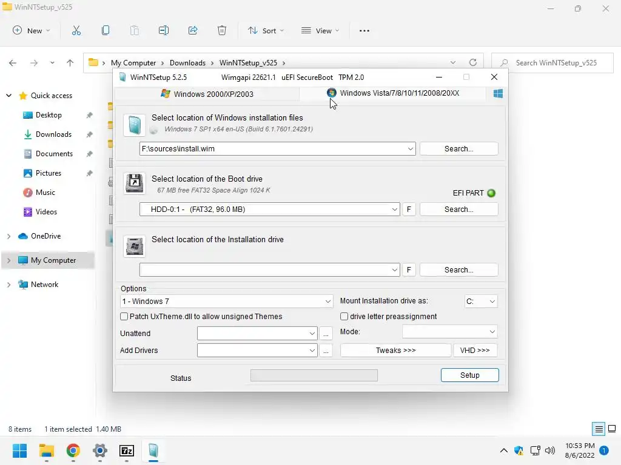The height and width of the screenshot is (465, 621).
Task: Click the Search WinNTSetup_v525 box
Action: [552, 63]
